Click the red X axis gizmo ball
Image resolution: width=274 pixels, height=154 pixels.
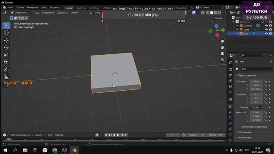tap(217, 35)
